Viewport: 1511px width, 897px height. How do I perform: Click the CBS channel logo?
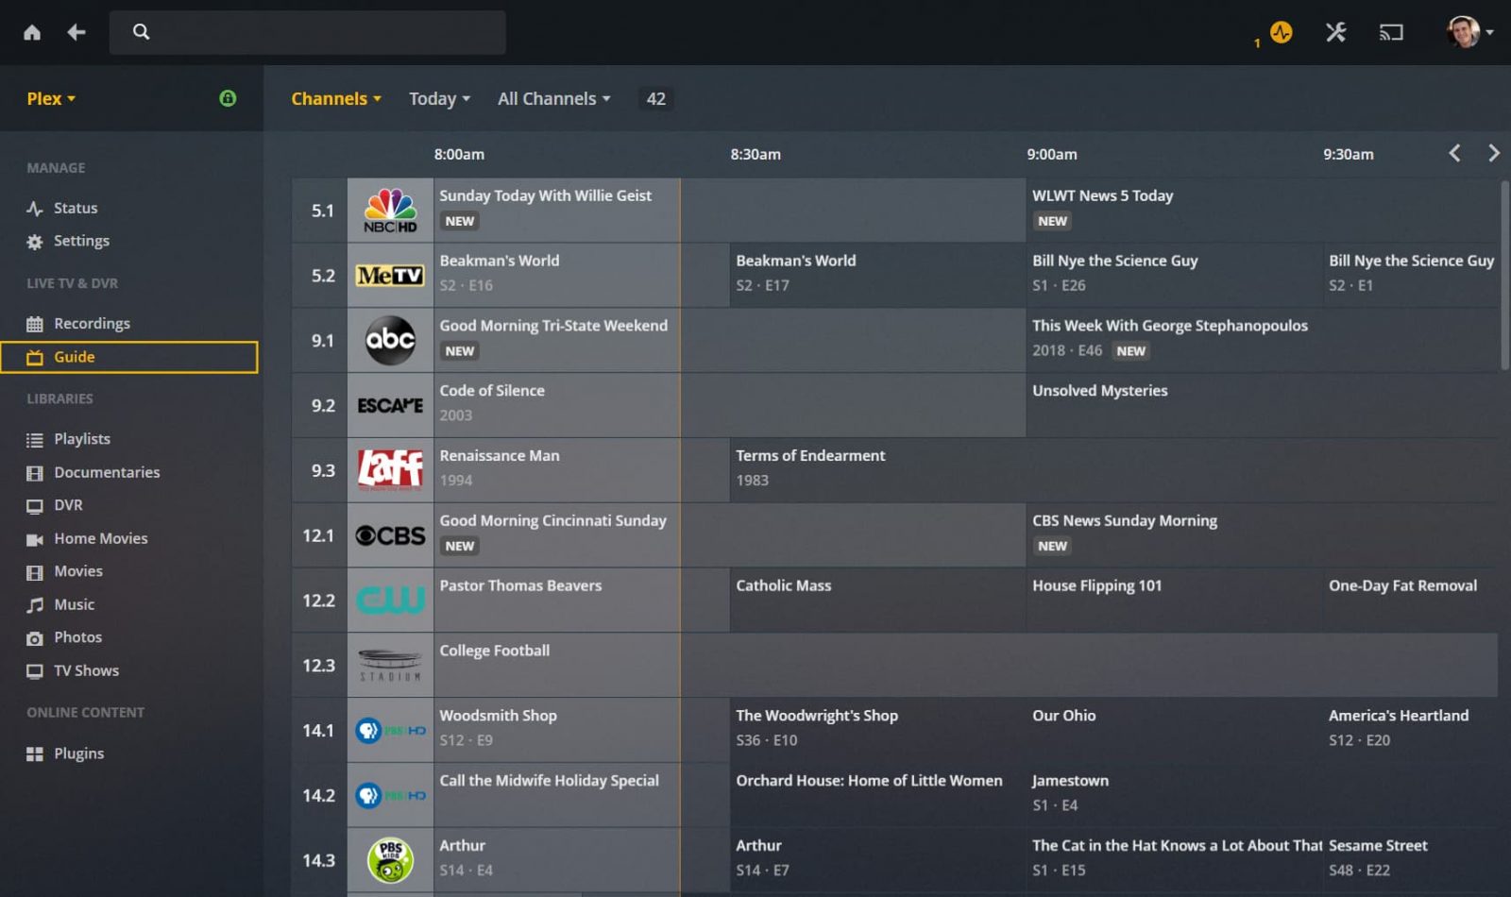[390, 535]
